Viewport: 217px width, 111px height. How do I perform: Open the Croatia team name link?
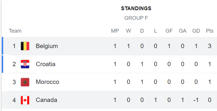pos(46,64)
